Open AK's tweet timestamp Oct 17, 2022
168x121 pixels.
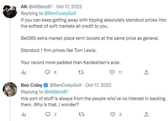pos(69,7)
